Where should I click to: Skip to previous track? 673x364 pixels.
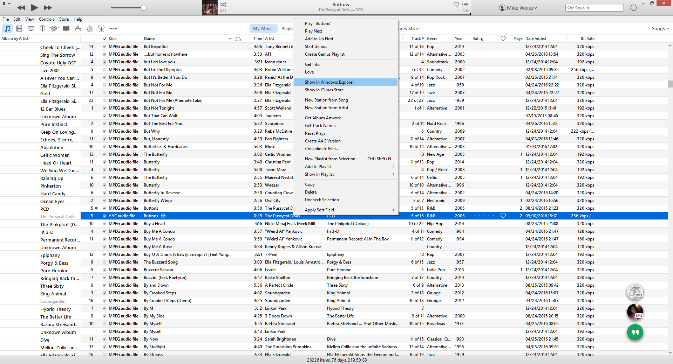click(x=21, y=8)
